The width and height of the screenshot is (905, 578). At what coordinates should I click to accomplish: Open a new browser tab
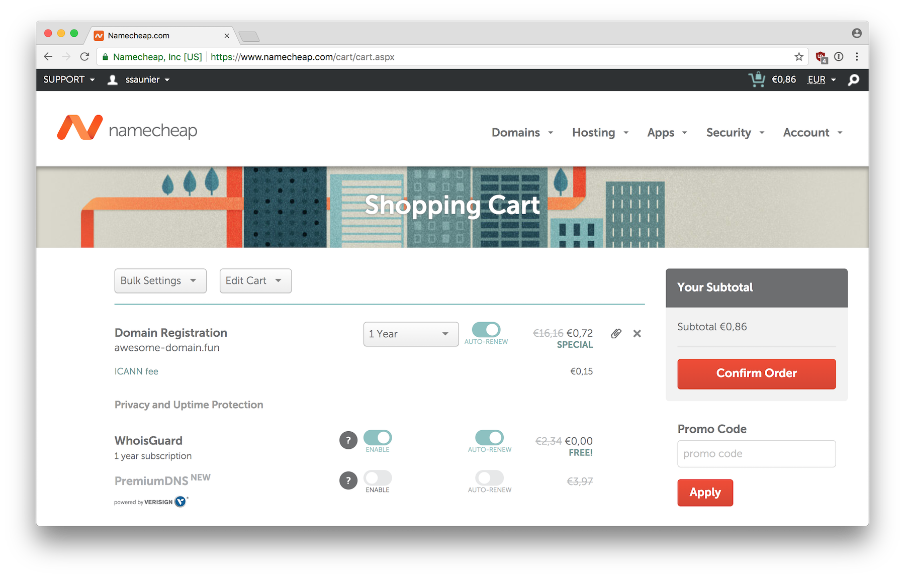(x=249, y=36)
